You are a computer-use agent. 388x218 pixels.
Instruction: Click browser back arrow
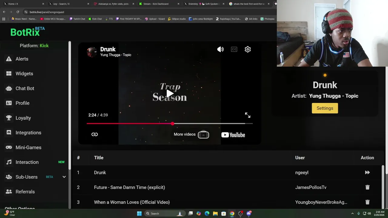[x=4, y=12]
